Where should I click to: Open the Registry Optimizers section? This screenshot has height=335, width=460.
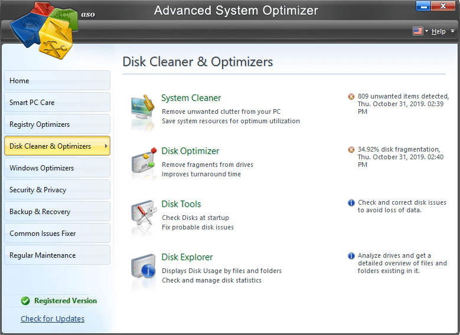pos(57,124)
